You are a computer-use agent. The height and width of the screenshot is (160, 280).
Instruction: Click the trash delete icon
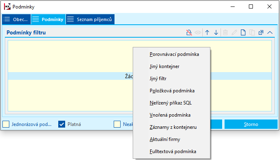(225, 32)
